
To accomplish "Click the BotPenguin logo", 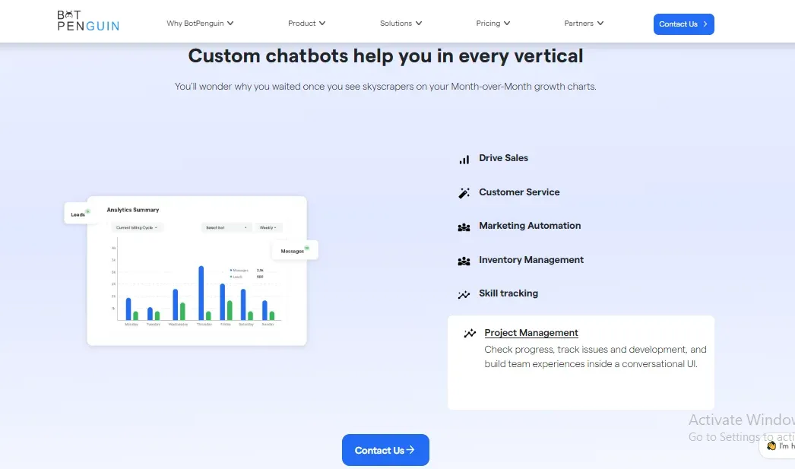I will coord(88,21).
